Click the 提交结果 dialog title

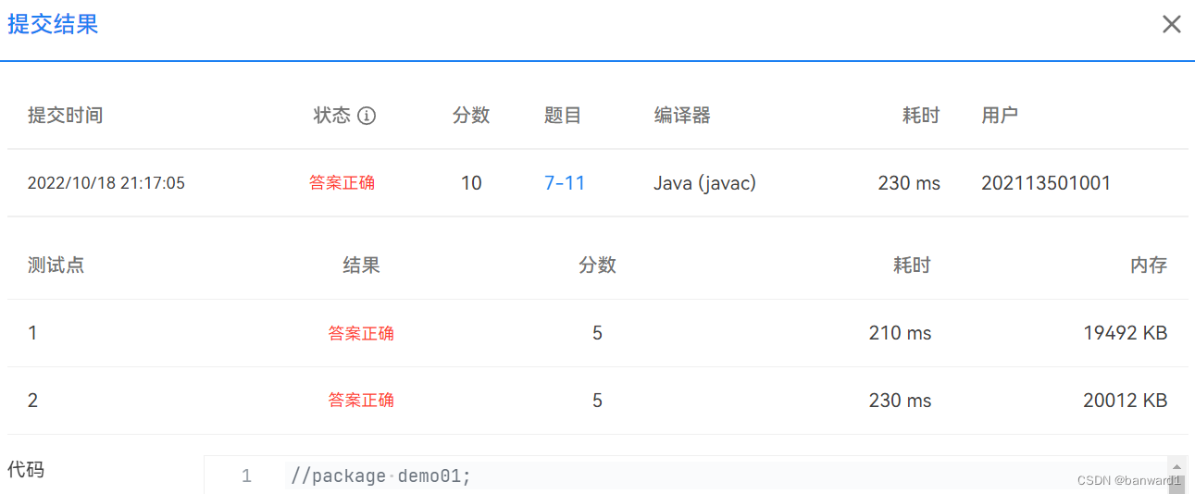[x=53, y=24]
